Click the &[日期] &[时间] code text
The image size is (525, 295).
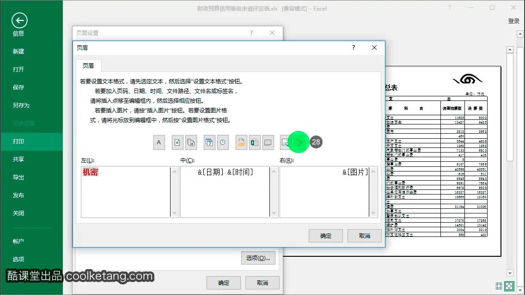[x=226, y=172]
